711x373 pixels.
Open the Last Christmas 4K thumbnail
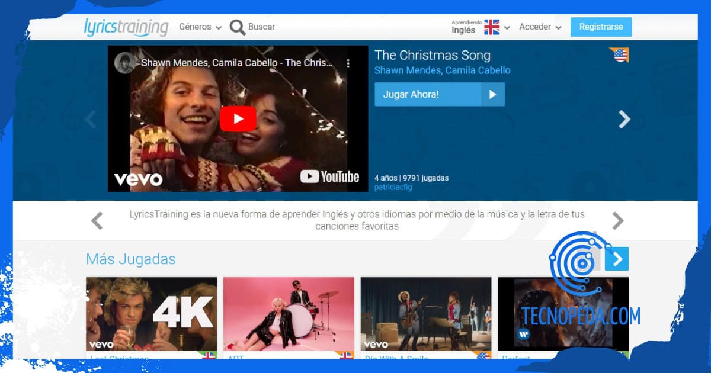(151, 314)
